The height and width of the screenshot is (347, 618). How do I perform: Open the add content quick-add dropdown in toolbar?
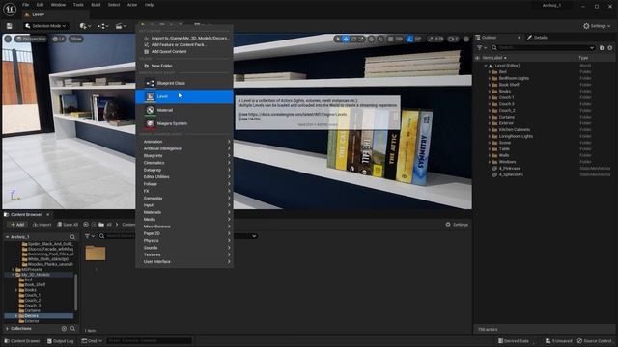[86, 26]
